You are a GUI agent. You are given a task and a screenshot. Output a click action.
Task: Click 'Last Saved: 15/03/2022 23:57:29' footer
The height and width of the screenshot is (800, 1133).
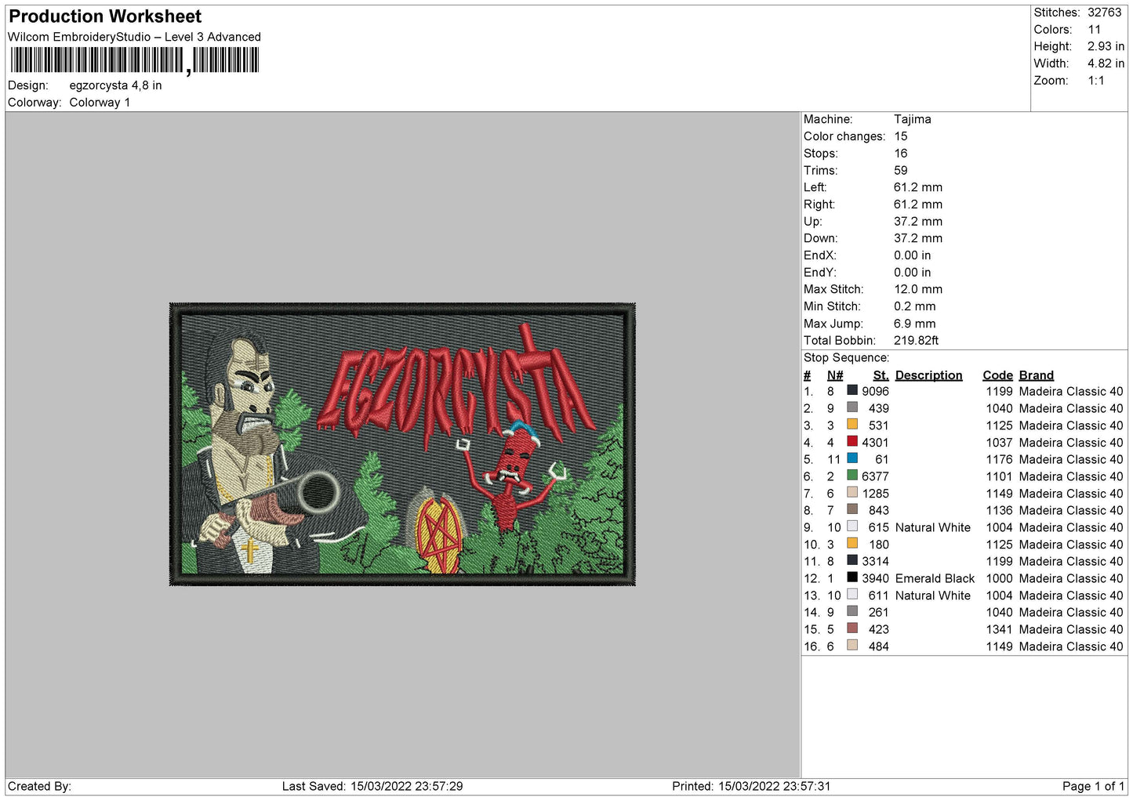coord(372,786)
